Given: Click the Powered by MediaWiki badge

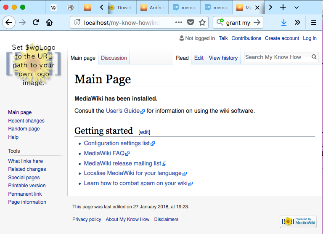Looking at the screenshot, I should [298, 221].
